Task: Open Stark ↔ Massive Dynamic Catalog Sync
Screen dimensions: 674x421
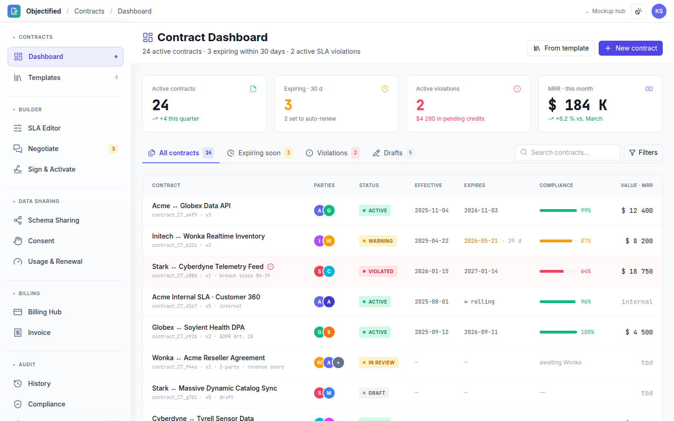Action: pos(214,388)
